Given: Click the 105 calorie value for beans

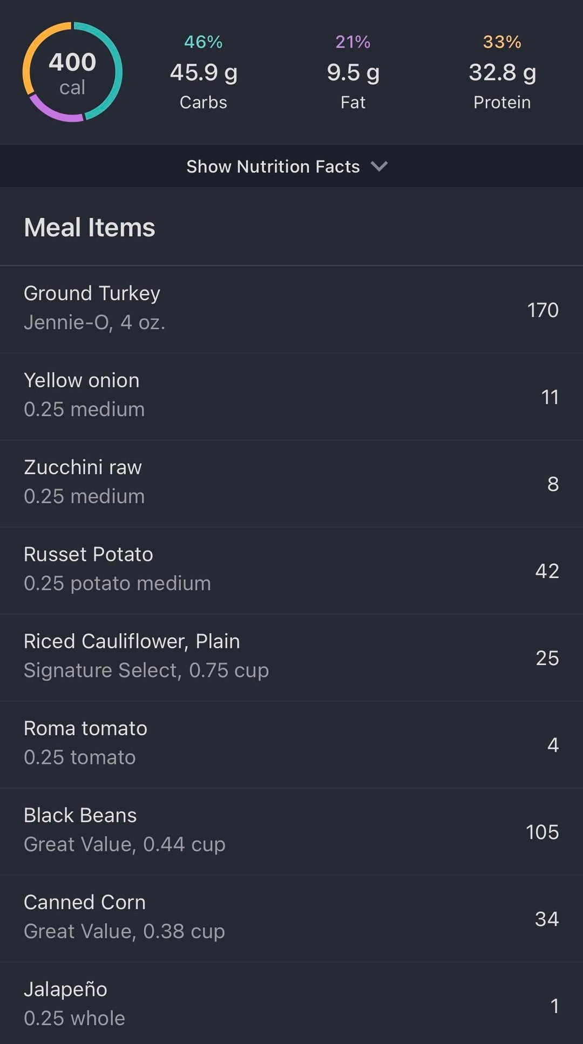Looking at the screenshot, I should 542,832.
